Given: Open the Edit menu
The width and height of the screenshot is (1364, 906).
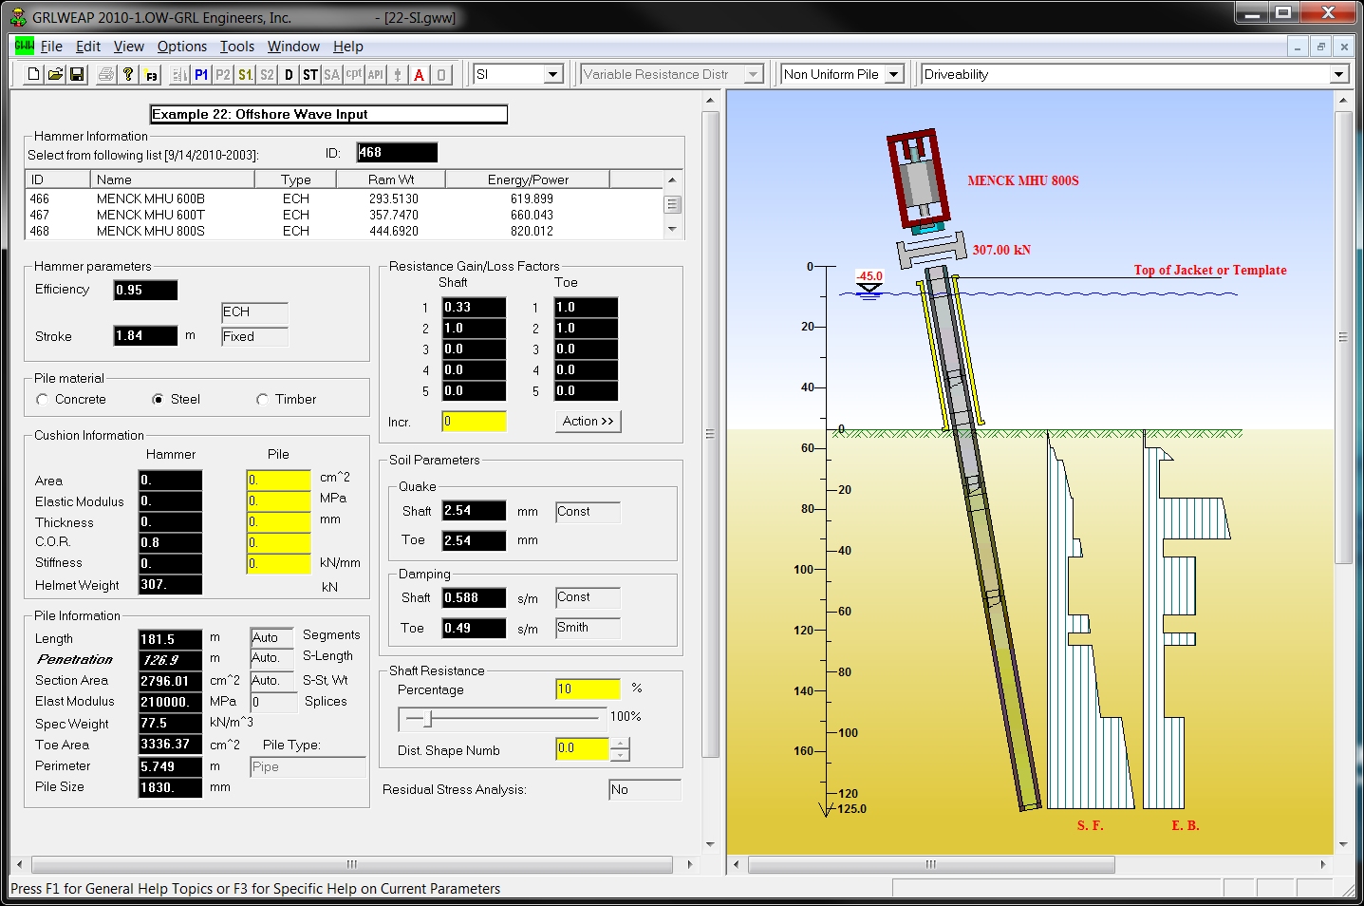Looking at the screenshot, I should 88,46.
